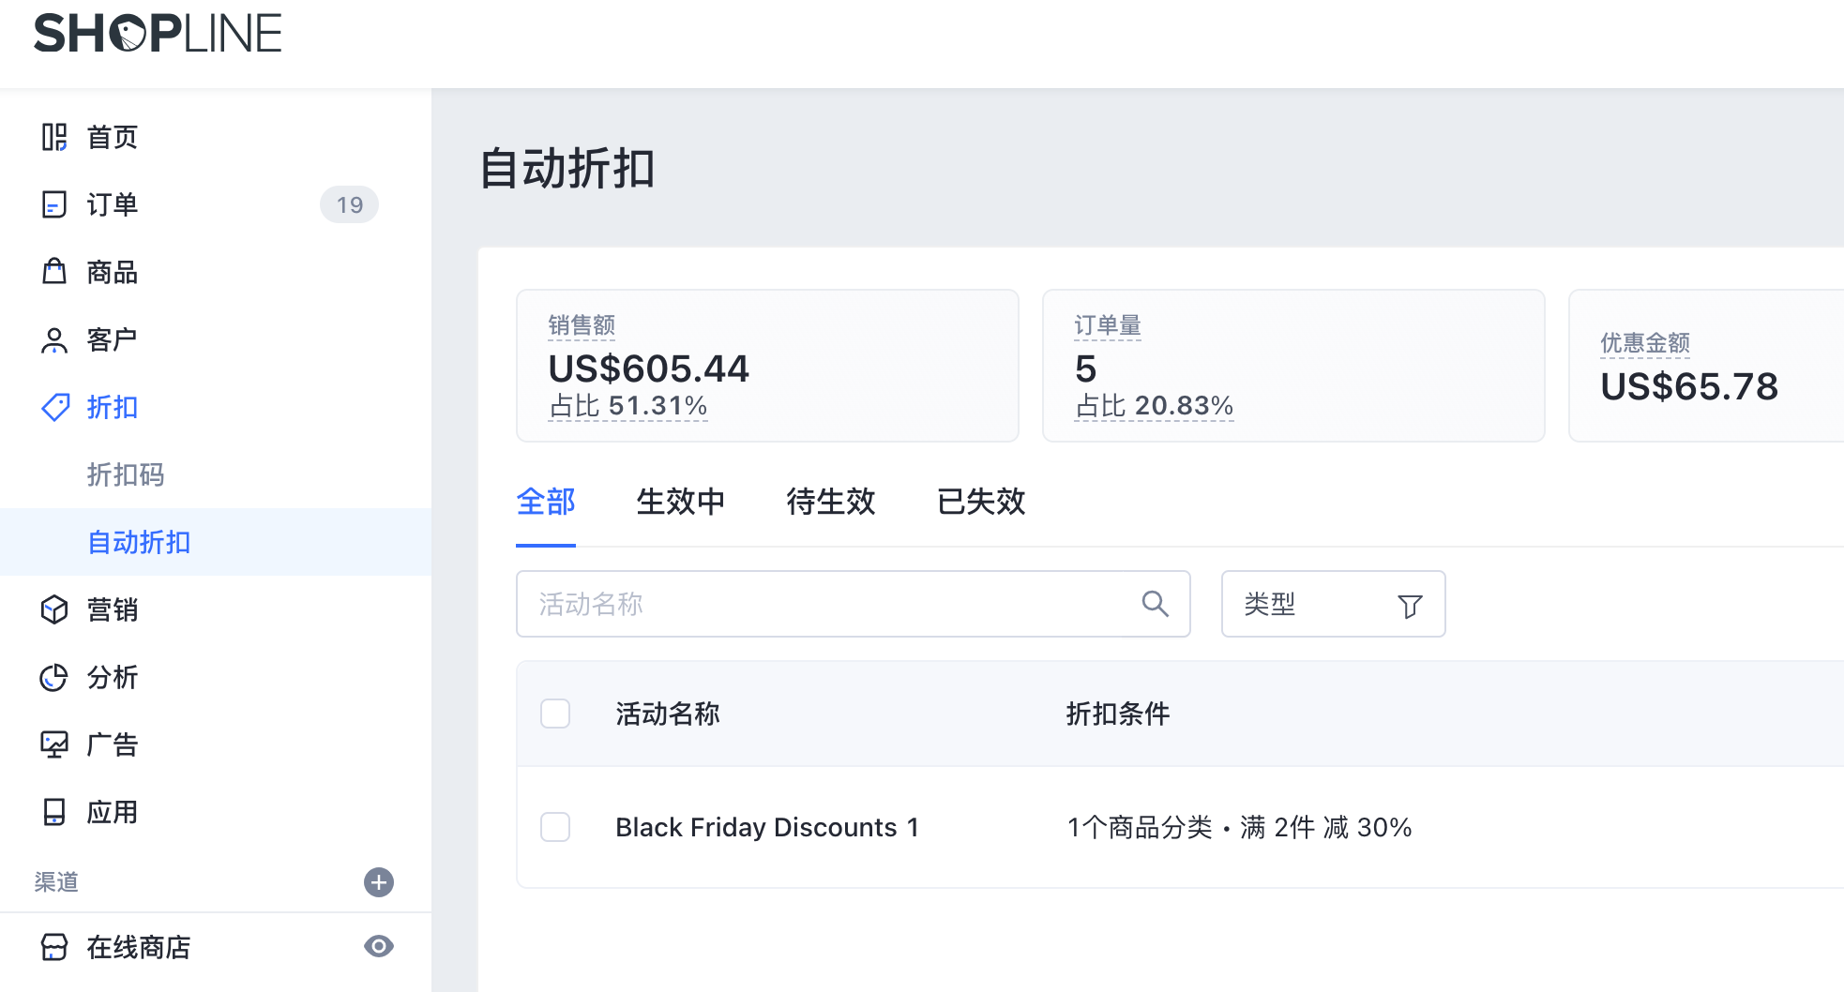Add a channel with plus button

[379, 882]
